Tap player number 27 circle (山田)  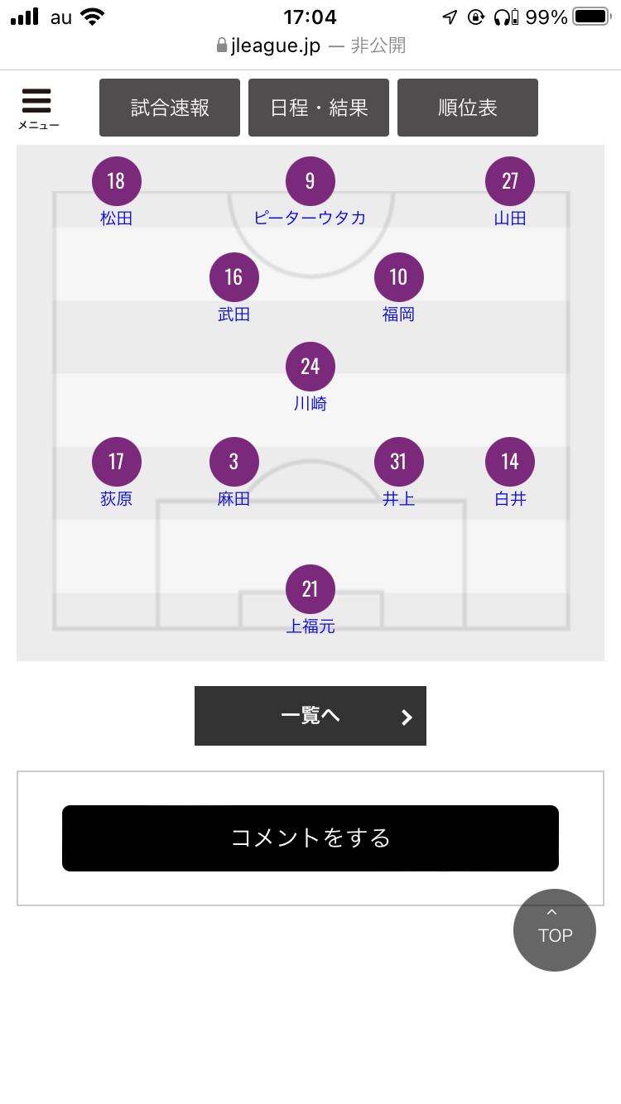point(510,181)
